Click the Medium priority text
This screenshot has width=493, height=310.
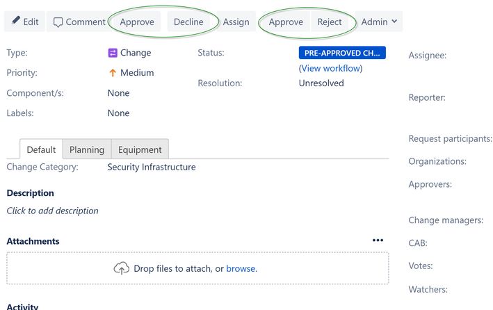[137, 73]
